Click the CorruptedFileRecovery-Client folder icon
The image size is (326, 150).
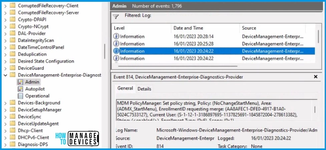(13, 6)
